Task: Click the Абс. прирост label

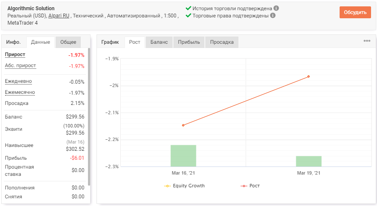Action: (x=20, y=65)
